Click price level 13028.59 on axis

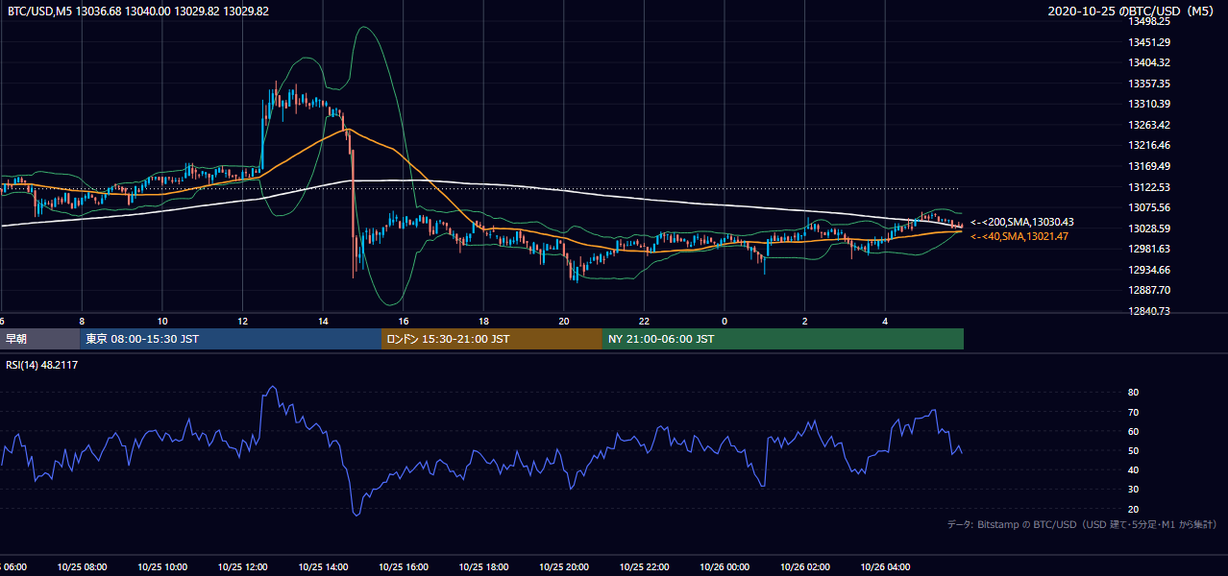click(x=1149, y=228)
